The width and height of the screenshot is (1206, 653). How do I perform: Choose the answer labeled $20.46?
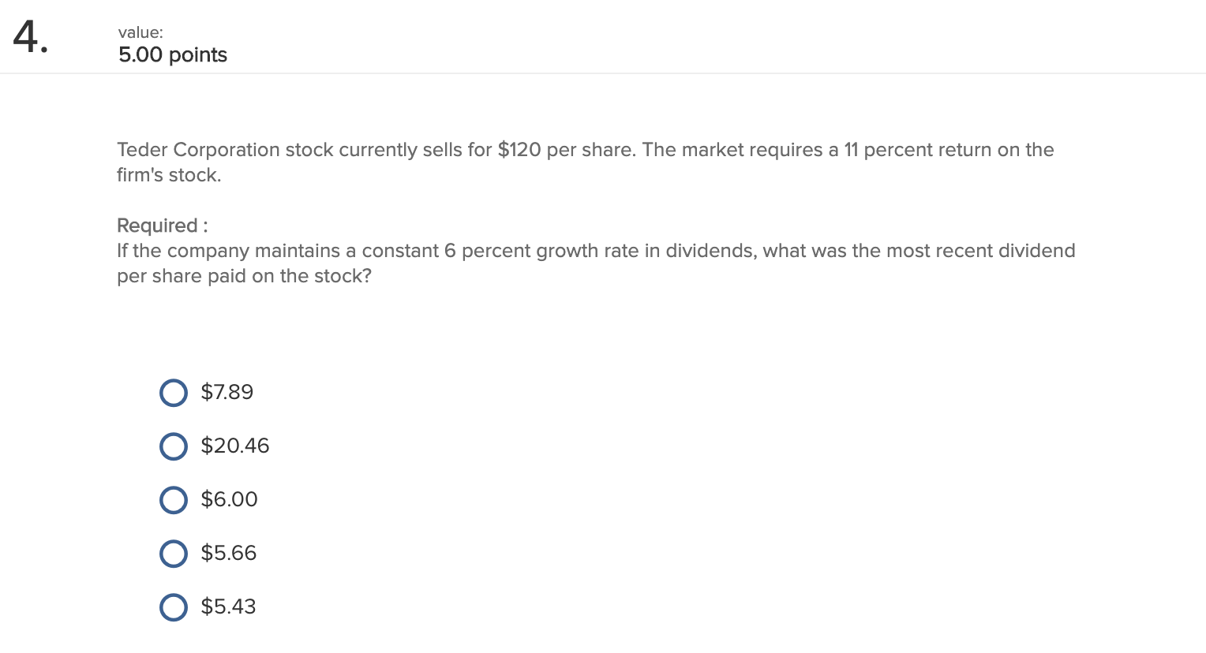click(x=234, y=446)
